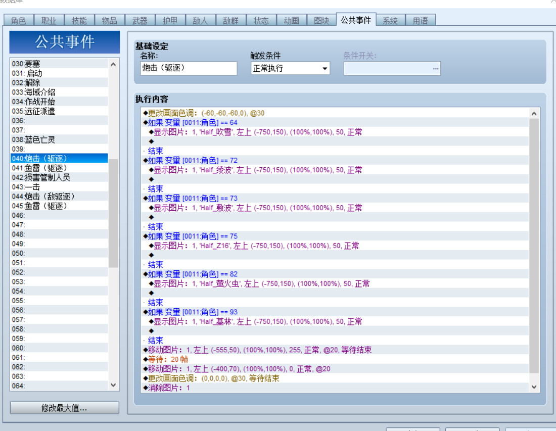
Task: Show the 动画 tab
Action: (292, 21)
